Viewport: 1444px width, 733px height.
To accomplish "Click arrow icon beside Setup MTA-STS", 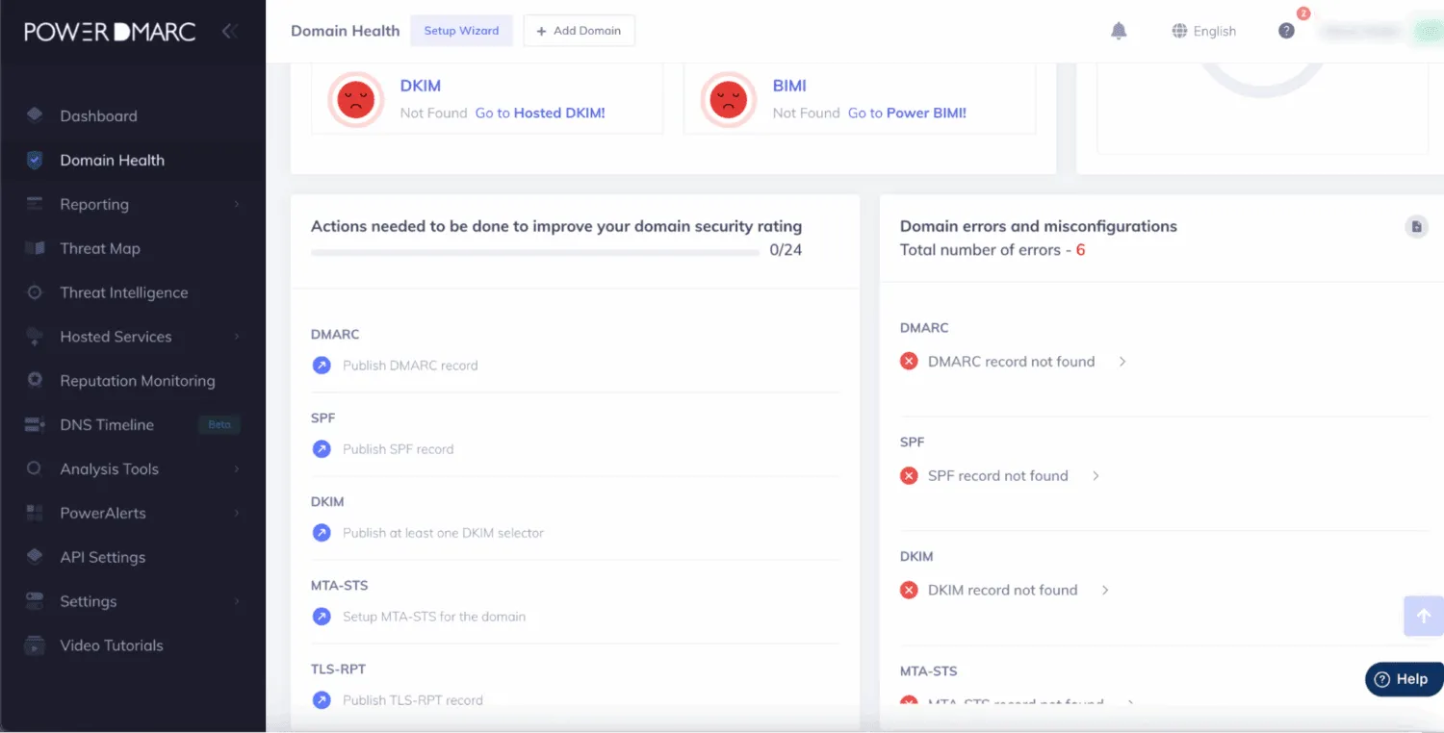I will (322, 617).
